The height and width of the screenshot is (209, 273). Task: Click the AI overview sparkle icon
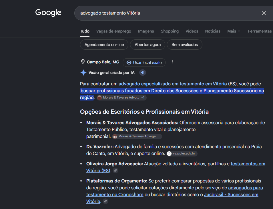pyautogui.click(x=83, y=73)
